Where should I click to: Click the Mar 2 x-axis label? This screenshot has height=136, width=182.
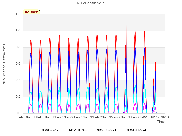[x=155, y=117]
